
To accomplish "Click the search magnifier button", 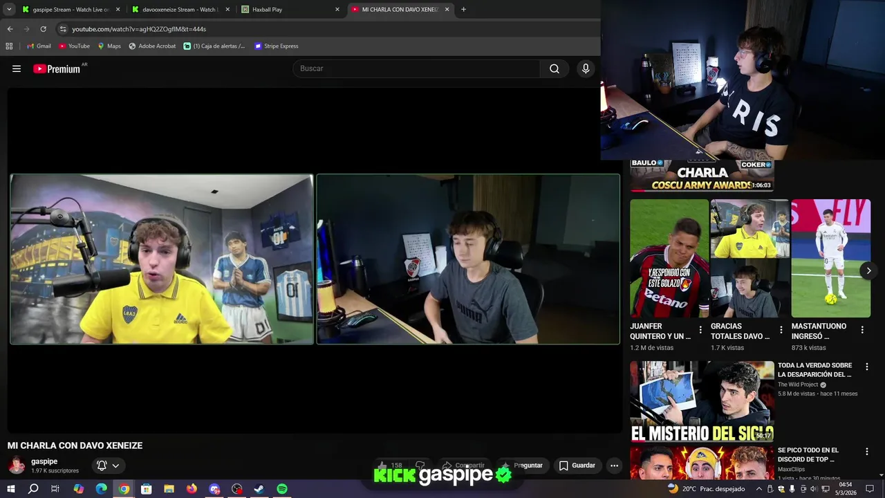I will click(555, 68).
